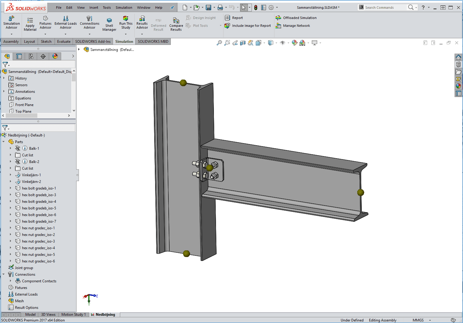
Task: Click the Apply Material icon
Action: click(x=30, y=20)
